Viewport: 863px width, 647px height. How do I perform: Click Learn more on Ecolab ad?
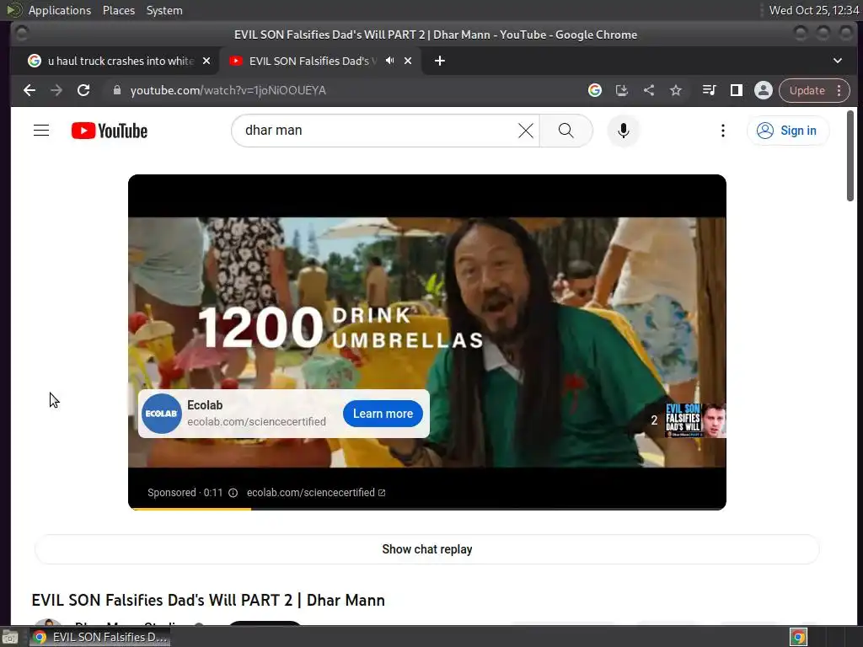tap(383, 414)
